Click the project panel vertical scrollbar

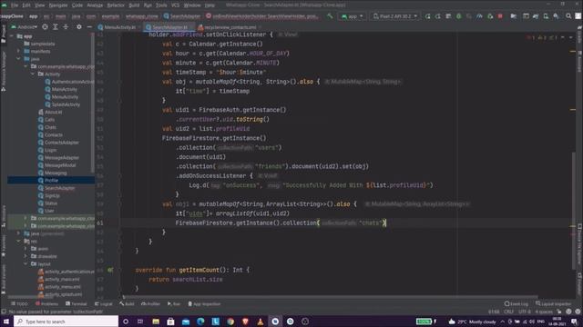pos(92,103)
